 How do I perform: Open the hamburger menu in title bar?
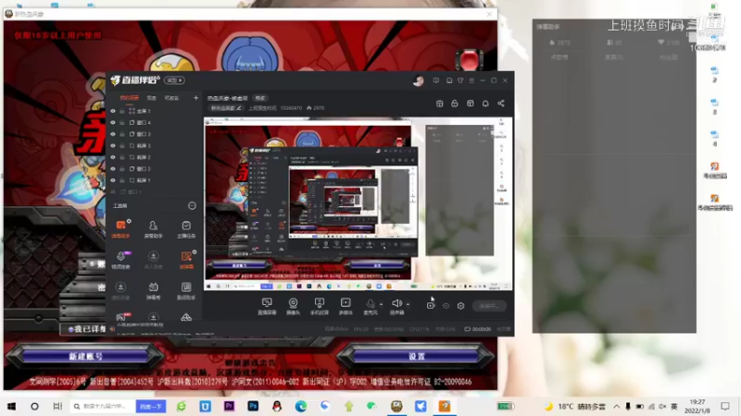pos(471,80)
